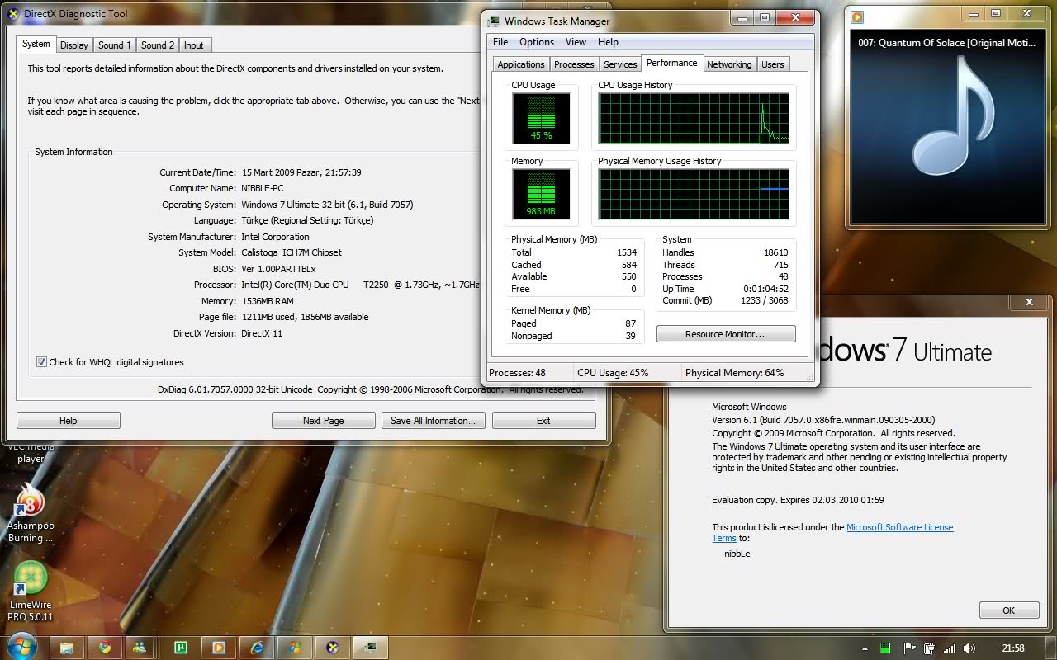Select the System tab in DirectX tool

pyautogui.click(x=36, y=44)
